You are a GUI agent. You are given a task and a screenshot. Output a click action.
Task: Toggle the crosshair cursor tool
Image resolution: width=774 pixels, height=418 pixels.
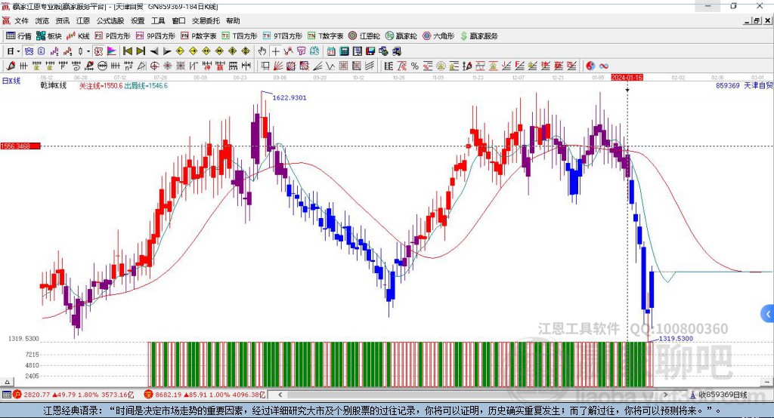tap(275, 51)
